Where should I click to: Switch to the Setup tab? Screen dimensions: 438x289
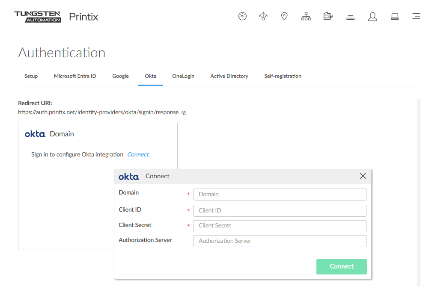(x=31, y=76)
